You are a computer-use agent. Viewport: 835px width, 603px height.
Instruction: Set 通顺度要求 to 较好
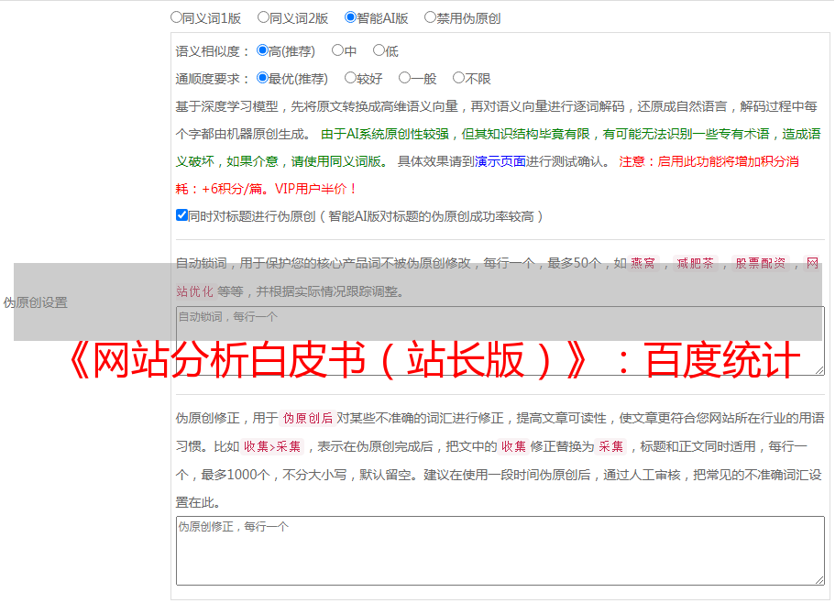pyautogui.click(x=350, y=78)
